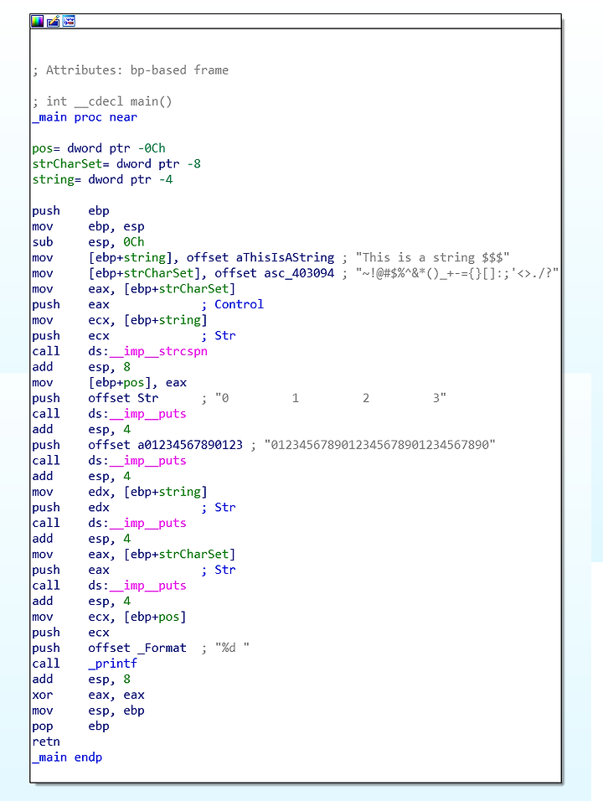Click the 'offset Str' operand
Image resolution: width=603 pixels, height=801 pixels.
(x=123, y=398)
